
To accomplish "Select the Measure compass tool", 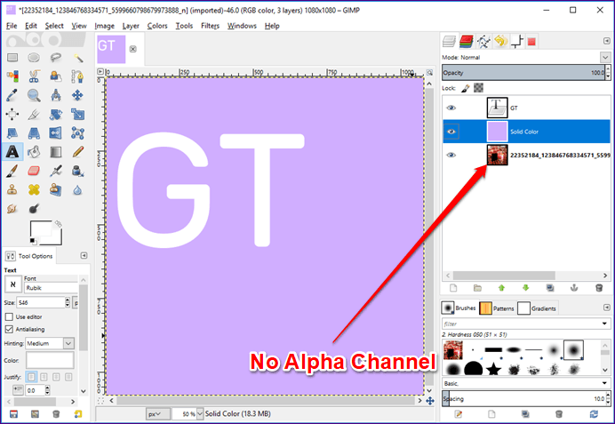I will coord(56,95).
